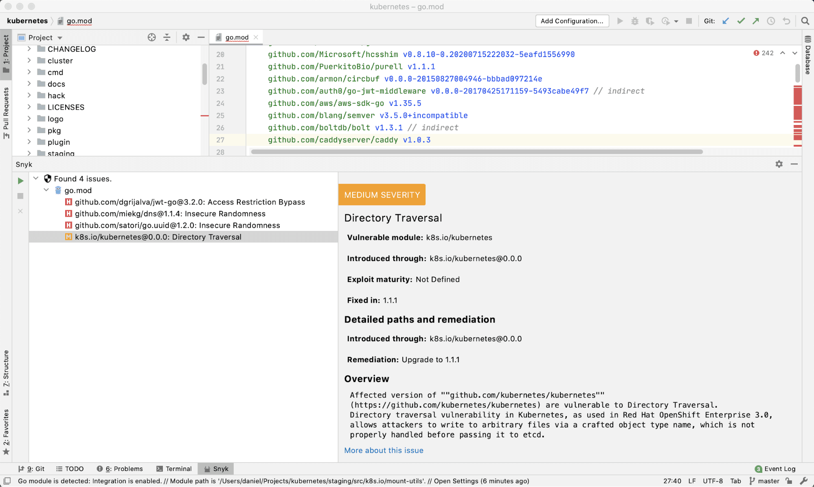The height and width of the screenshot is (487, 814).
Task: Toggle project panel collapse button
Action: 167,37
